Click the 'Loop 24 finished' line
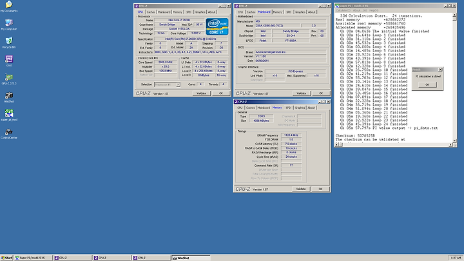The image size is (464, 261). click(374, 124)
